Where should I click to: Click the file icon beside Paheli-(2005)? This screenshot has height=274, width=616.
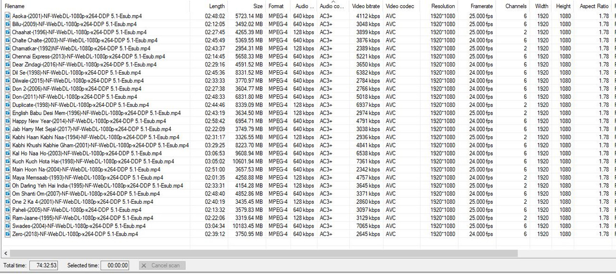point(8,210)
